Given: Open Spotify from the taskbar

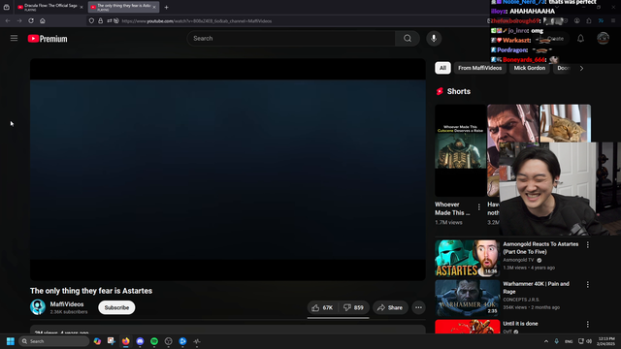Looking at the screenshot, I should [x=154, y=341].
